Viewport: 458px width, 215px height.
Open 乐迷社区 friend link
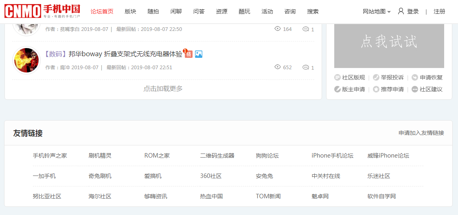tap(379, 176)
